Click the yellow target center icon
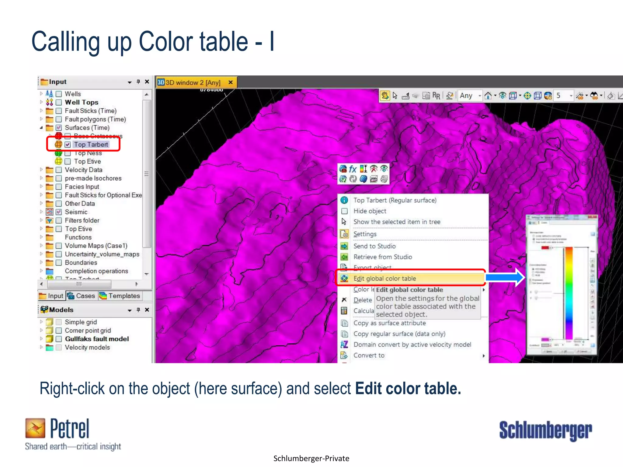This screenshot has width=623, height=467. (x=527, y=96)
